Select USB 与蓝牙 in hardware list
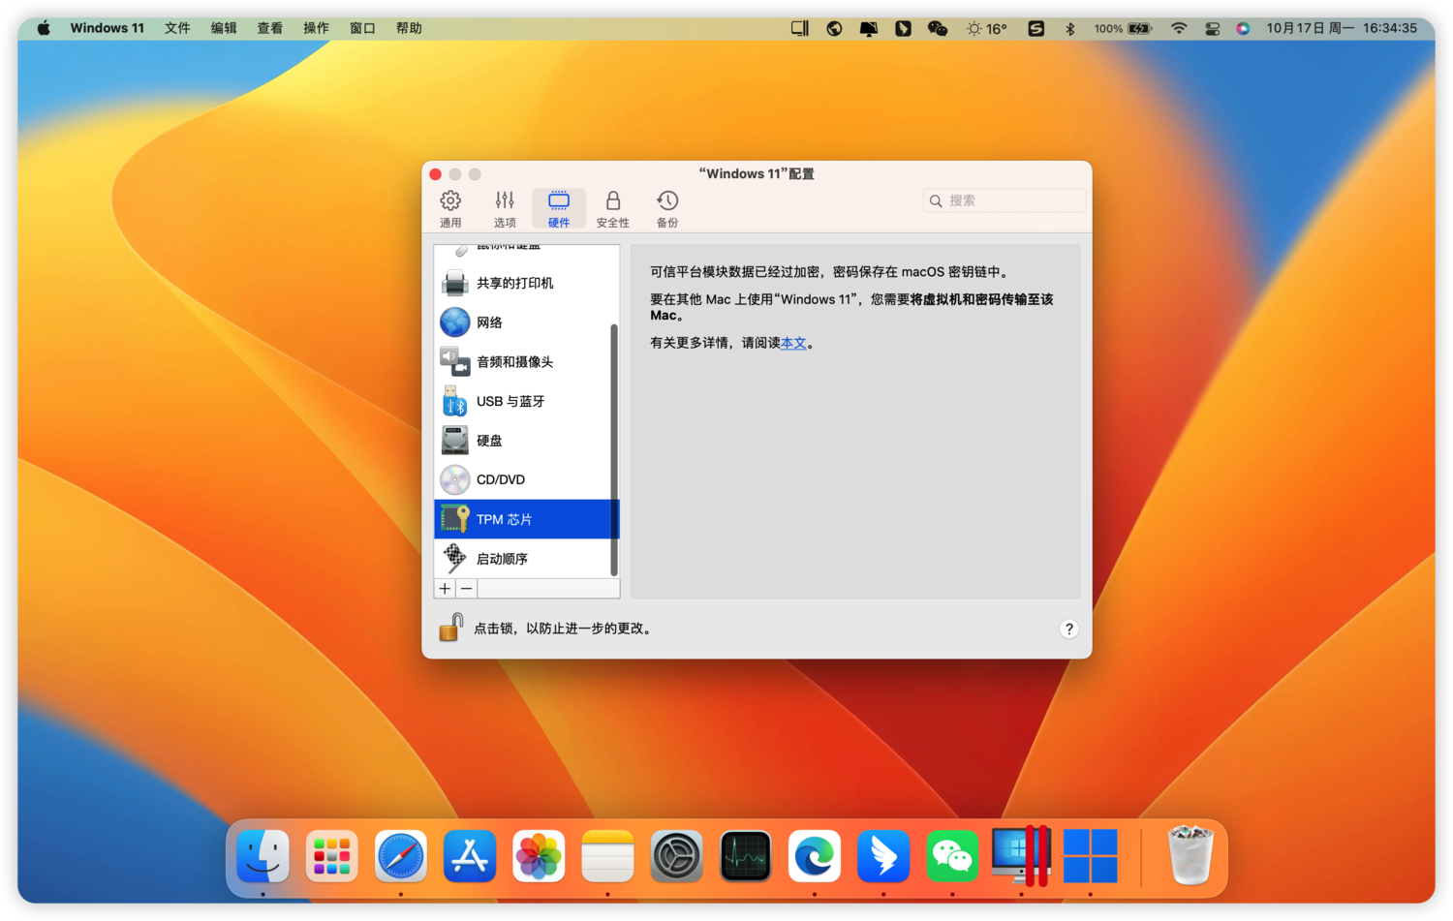 click(x=524, y=401)
